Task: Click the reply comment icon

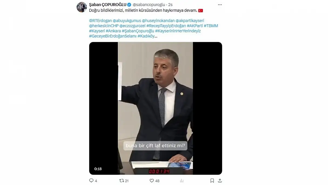Action: pyautogui.click(x=91, y=180)
